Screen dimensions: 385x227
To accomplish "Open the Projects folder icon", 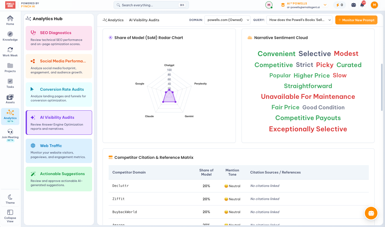I will [x=10, y=66].
